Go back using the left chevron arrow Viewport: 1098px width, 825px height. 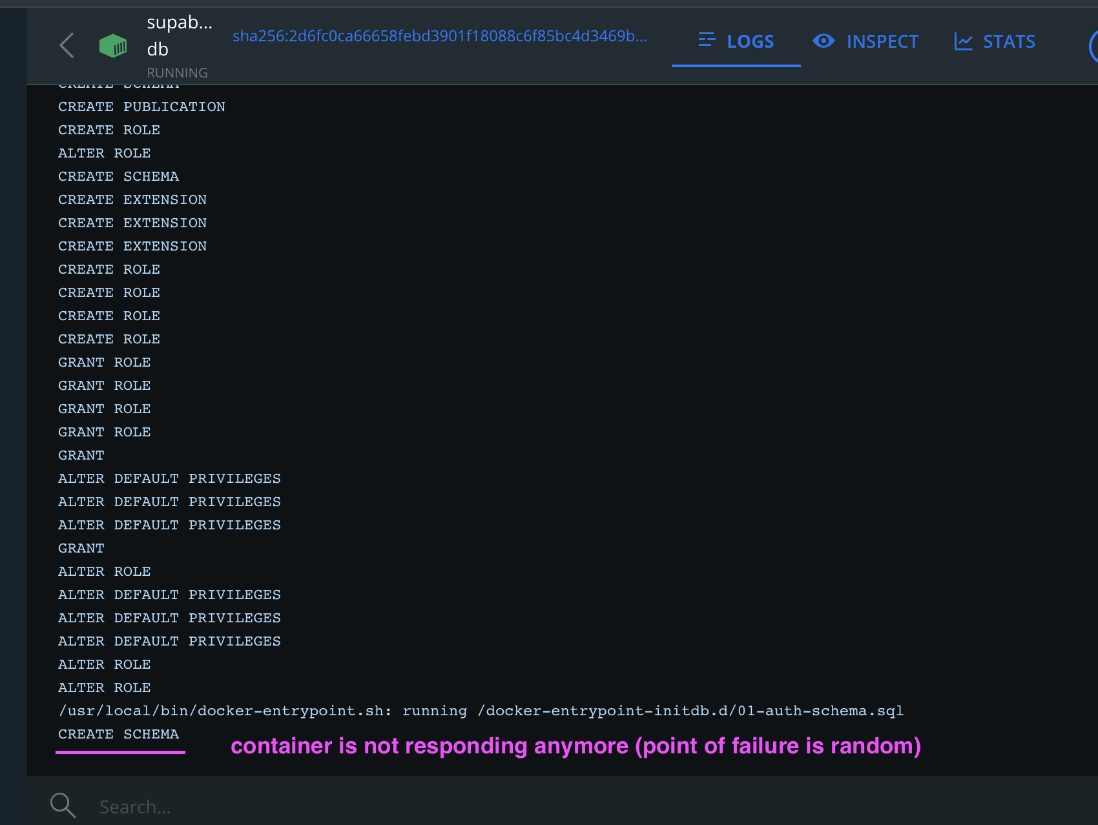click(67, 45)
